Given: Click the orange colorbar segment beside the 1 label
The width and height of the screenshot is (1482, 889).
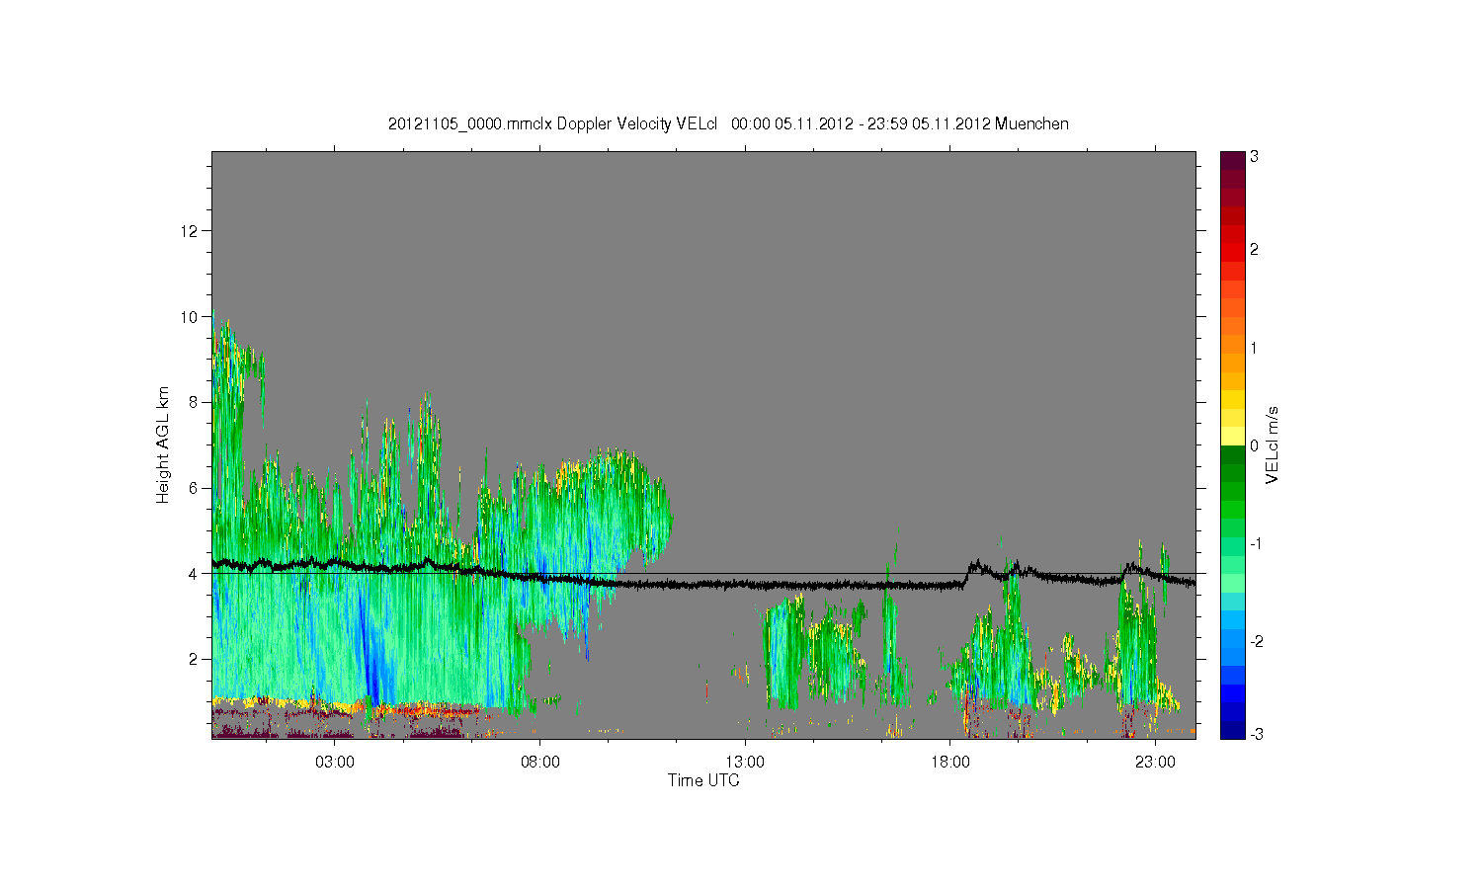Looking at the screenshot, I should (1232, 347).
